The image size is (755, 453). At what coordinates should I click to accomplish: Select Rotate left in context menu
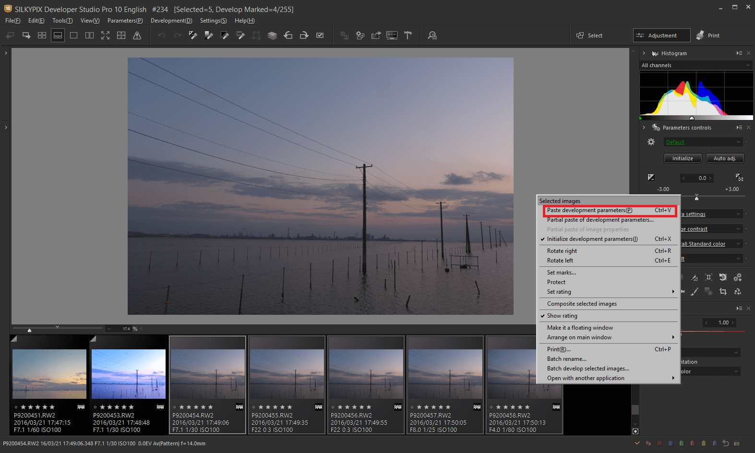point(608,261)
